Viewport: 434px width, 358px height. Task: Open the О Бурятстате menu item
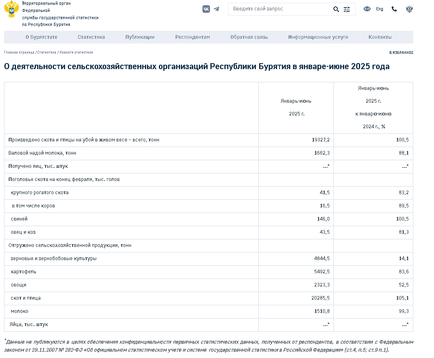coord(42,37)
